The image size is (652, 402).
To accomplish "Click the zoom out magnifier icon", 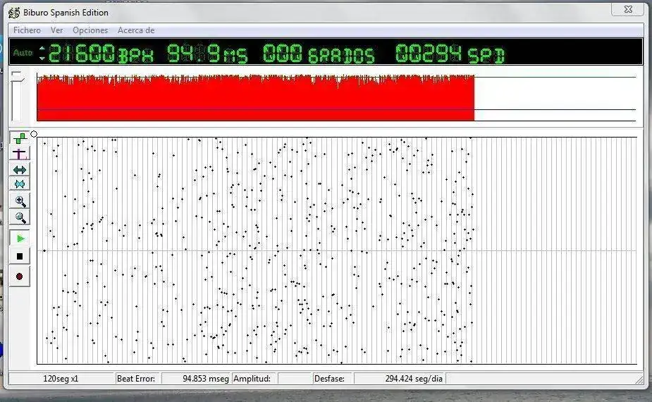I will pos(20,217).
